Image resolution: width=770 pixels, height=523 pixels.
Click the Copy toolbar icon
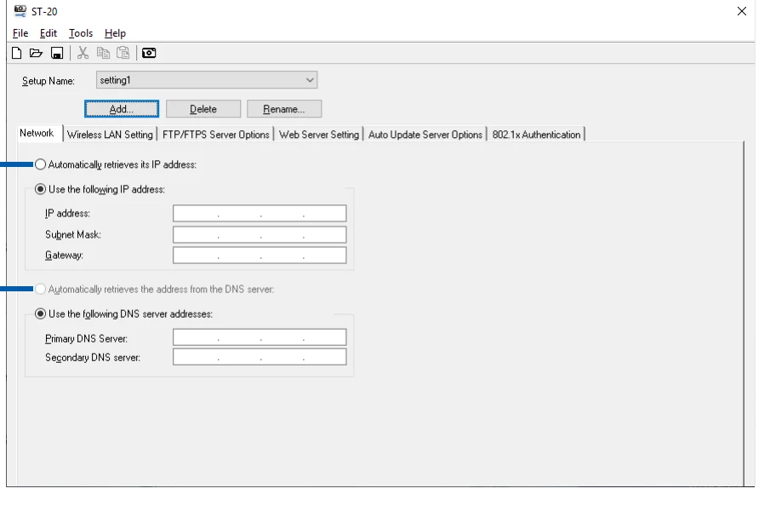click(103, 53)
